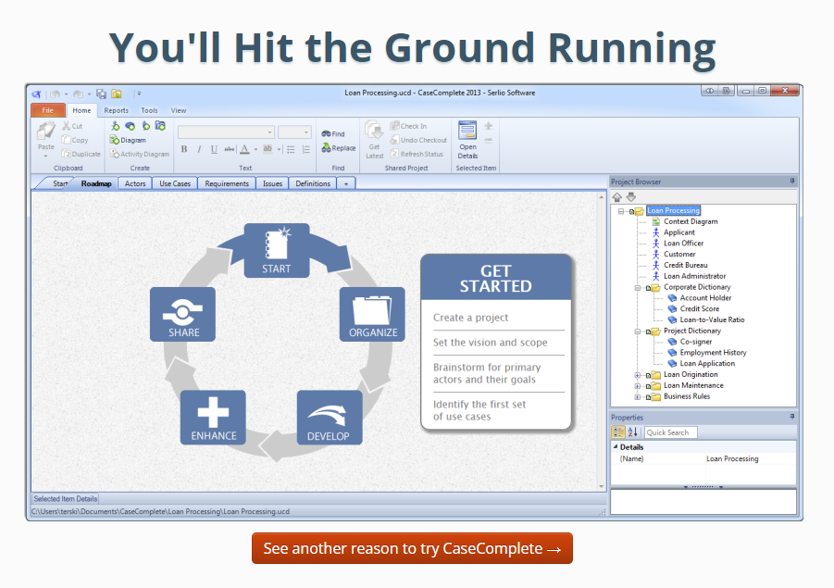Click the move up arrow in Project Browser
This screenshot has width=834, height=588.
point(617,197)
